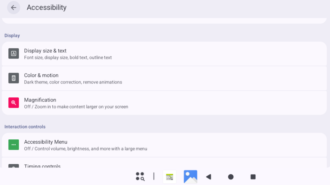Screen dimensions: 330x185
Task: Click 'Dark theme, color correction, remove animations'
Action: (x=73, y=82)
